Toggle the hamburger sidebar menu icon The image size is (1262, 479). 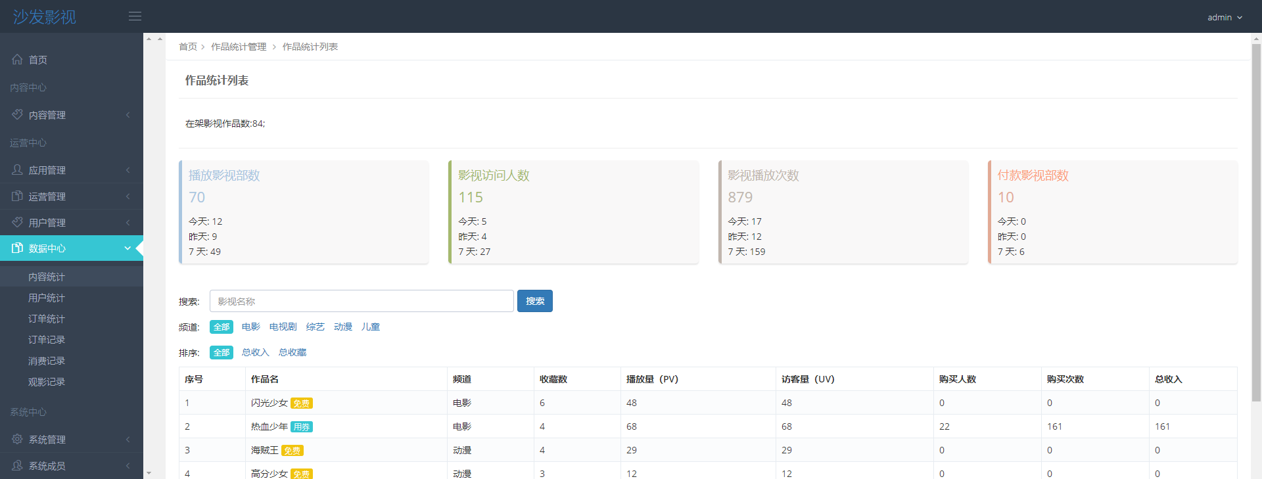tap(135, 16)
